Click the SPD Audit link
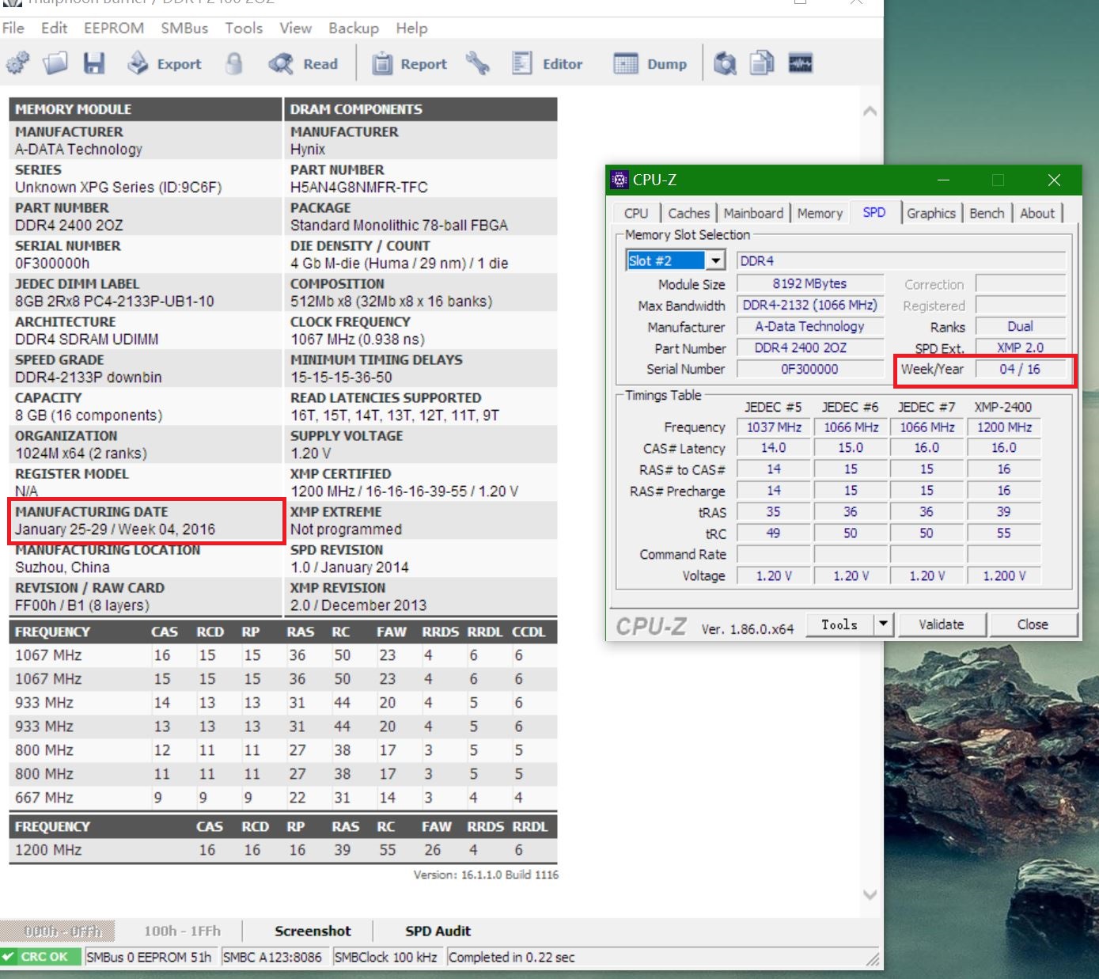The image size is (1099, 979). tap(438, 931)
